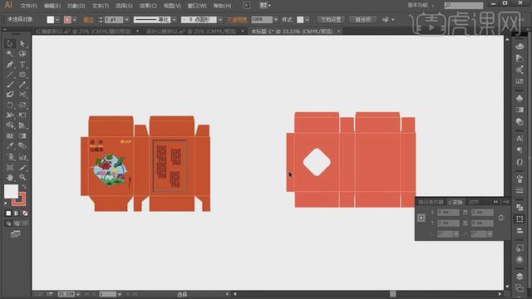Expand the opacity 100% dropdown

(276, 20)
